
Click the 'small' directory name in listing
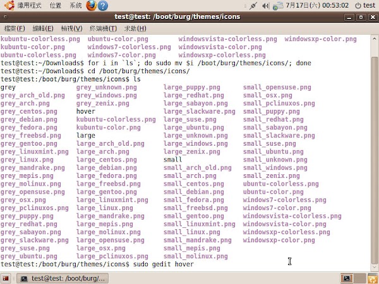(x=172, y=160)
